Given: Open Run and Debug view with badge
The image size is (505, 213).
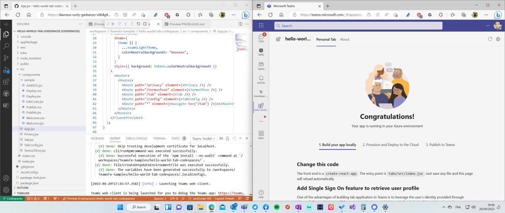Looking at the screenshot, I should 6,69.
